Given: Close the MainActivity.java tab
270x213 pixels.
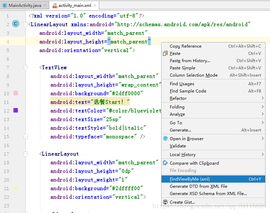Looking at the screenshot, I should point(45,6).
